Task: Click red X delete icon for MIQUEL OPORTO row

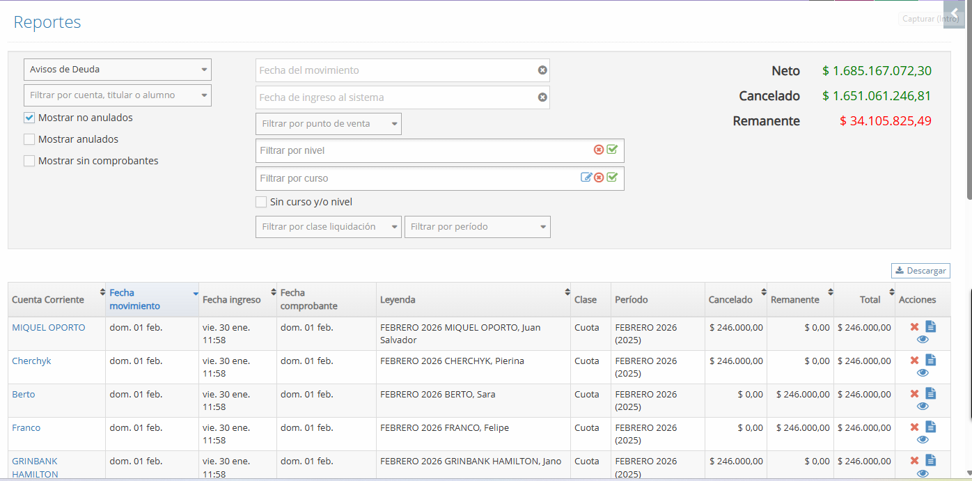Action: 914,327
